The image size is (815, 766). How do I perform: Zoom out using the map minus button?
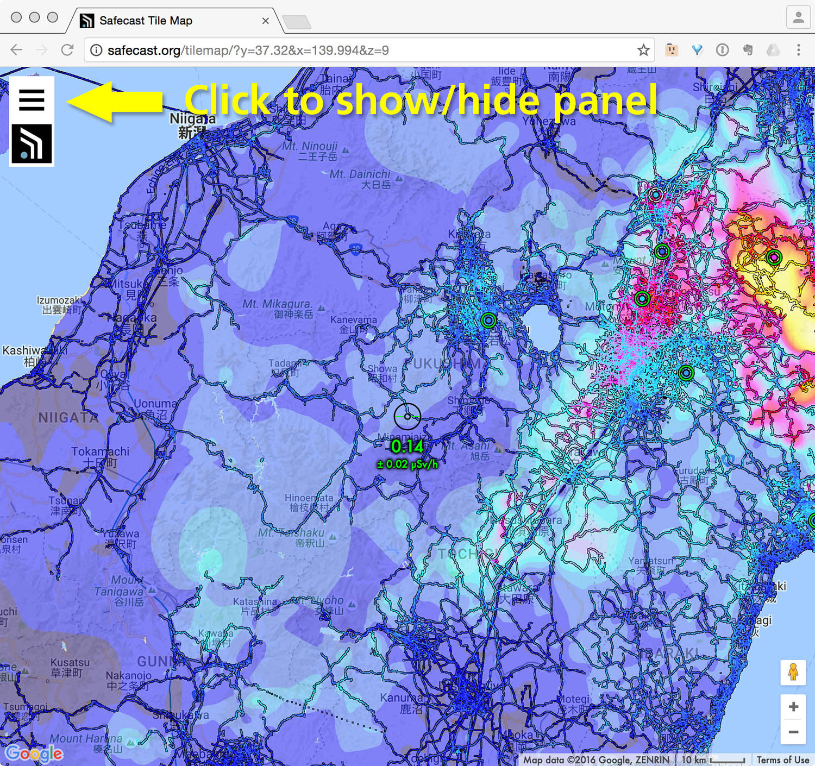click(x=793, y=732)
